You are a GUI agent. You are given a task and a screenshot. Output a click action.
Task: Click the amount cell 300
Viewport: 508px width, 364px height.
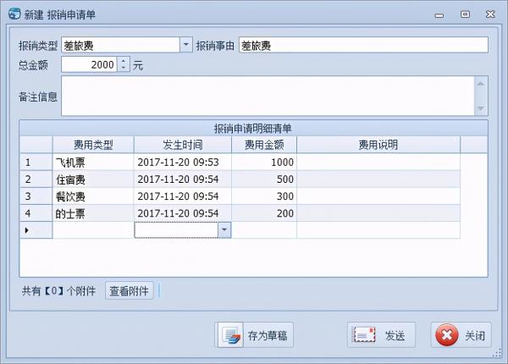(264, 196)
